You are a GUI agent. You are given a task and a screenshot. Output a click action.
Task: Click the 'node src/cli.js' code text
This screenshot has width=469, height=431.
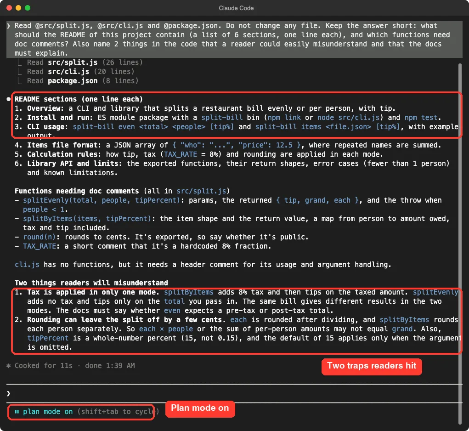[348, 118]
